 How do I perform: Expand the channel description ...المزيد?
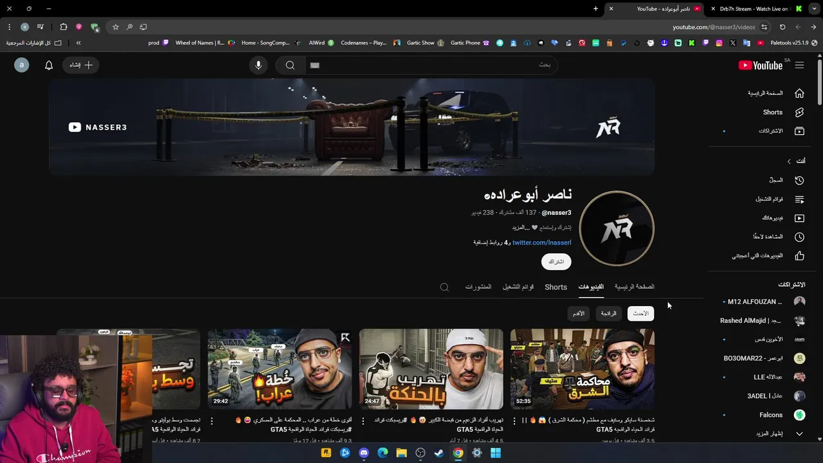(521, 228)
